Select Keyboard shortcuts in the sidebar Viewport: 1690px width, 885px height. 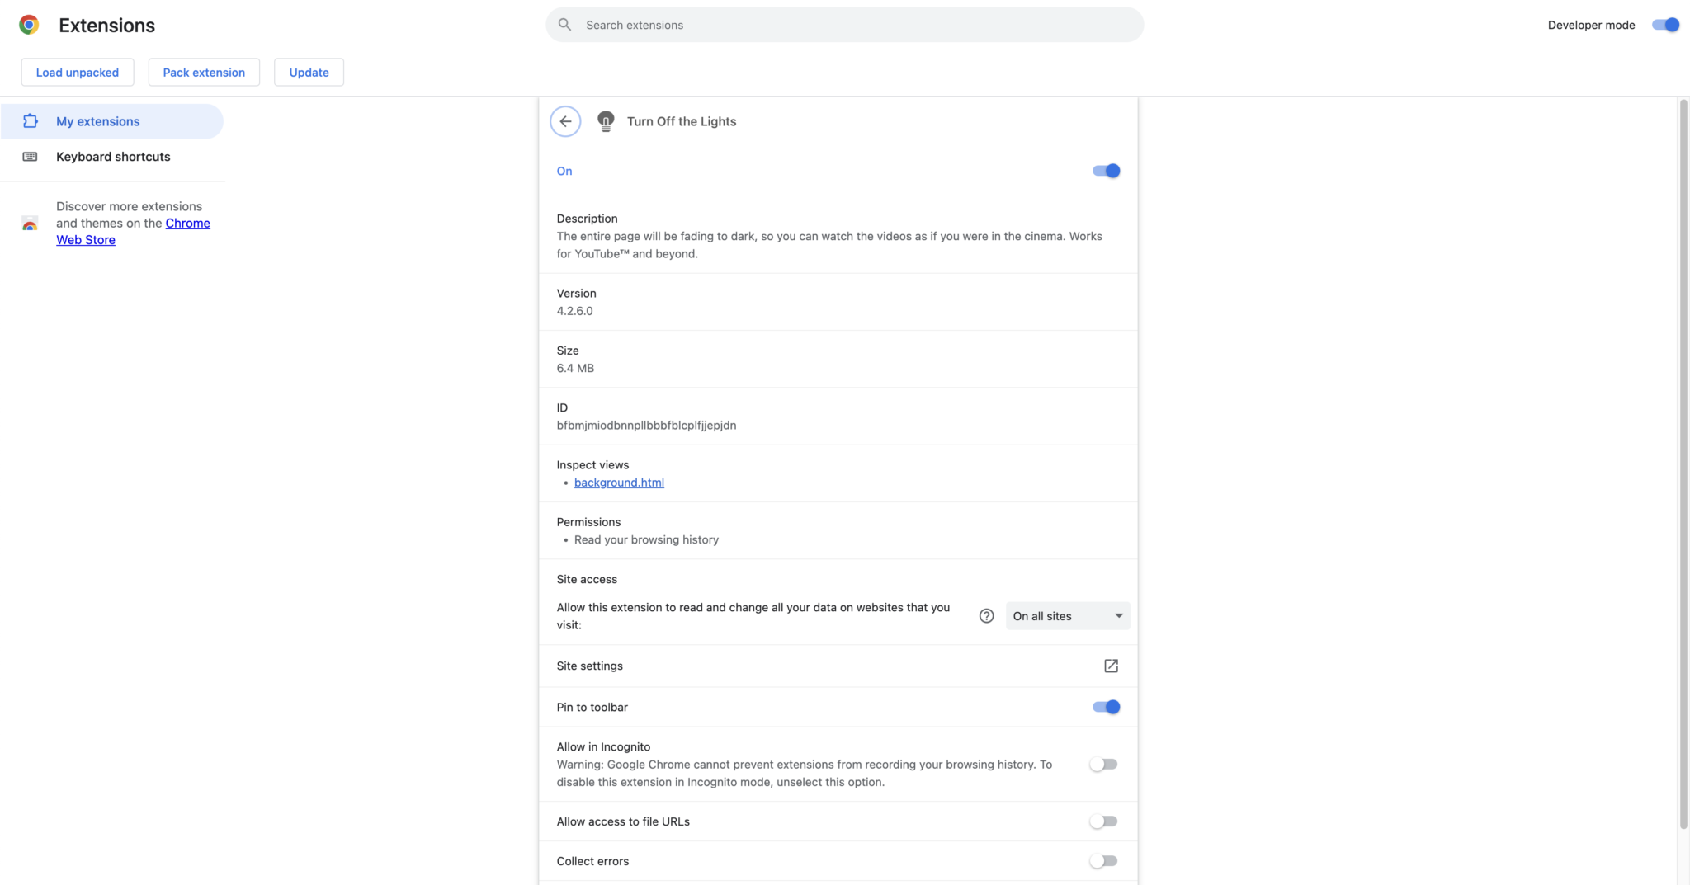(x=112, y=156)
